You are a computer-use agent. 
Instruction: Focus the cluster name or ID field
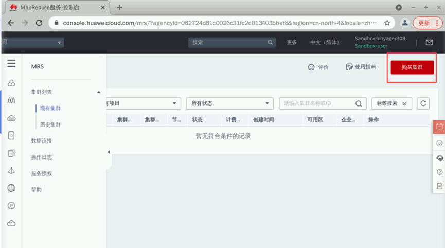323,103
